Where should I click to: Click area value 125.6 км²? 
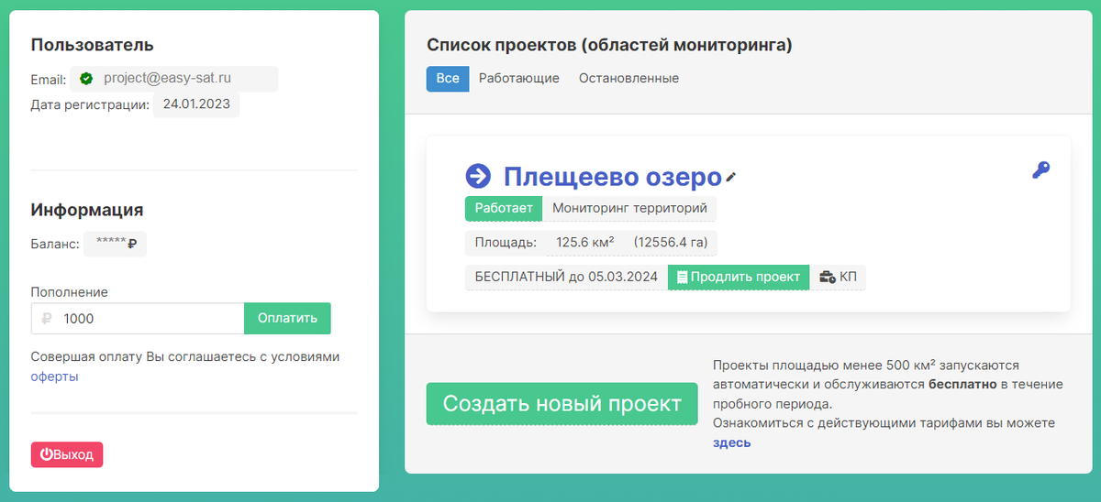[585, 243]
